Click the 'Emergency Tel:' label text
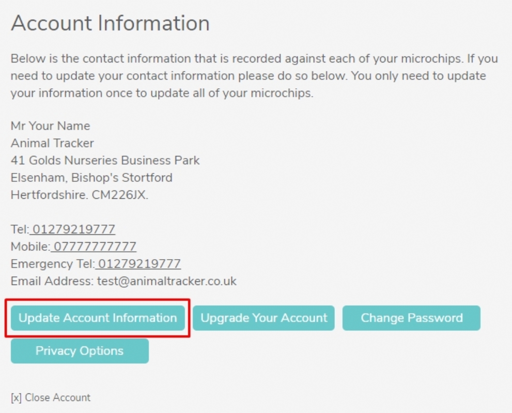Image resolution: width=512 pixels, height=413 pixels. coord(52,264)
